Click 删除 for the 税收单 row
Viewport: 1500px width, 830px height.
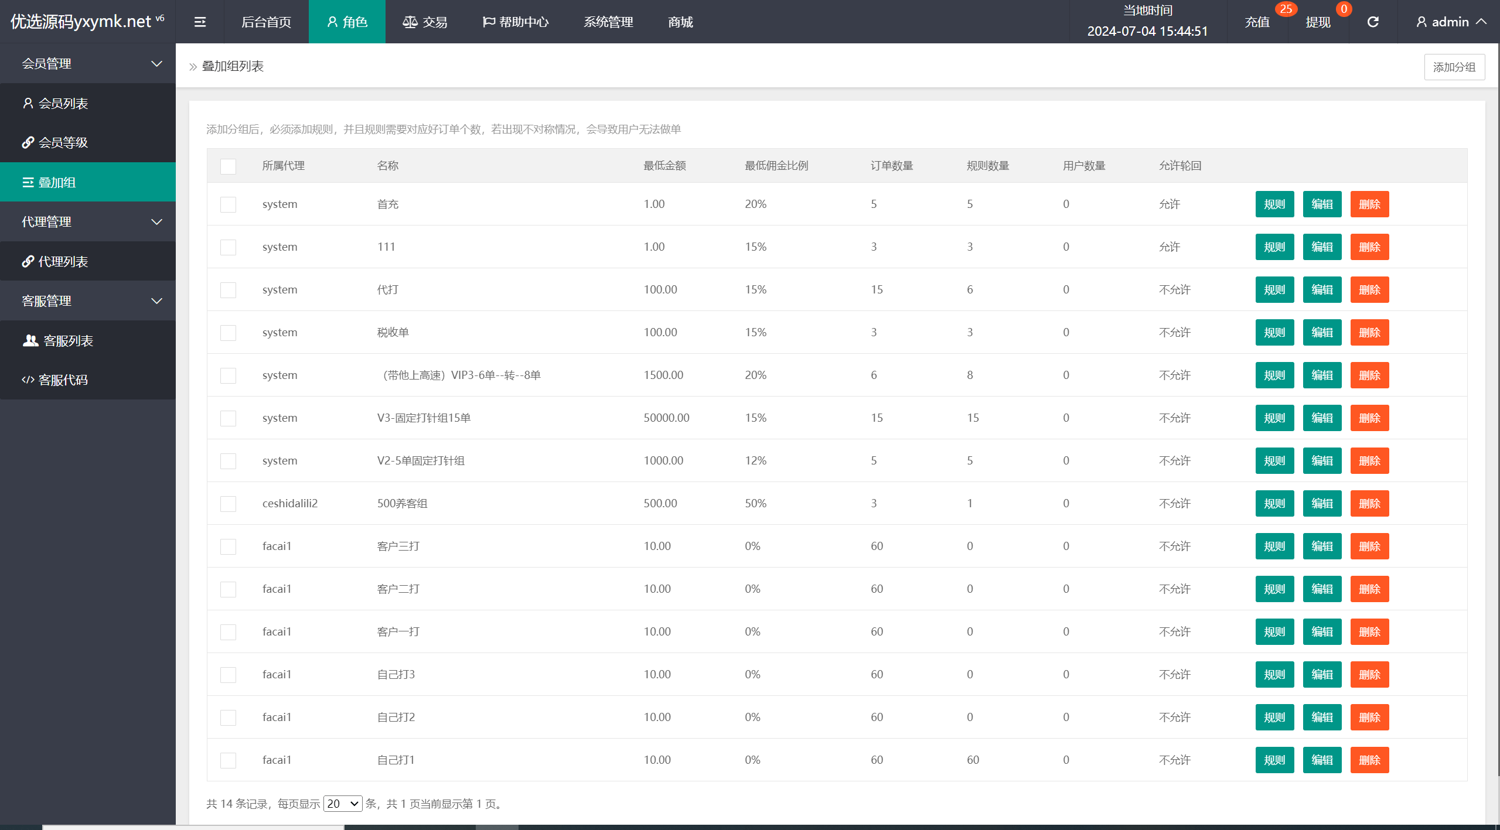(x=1369, y=333)
